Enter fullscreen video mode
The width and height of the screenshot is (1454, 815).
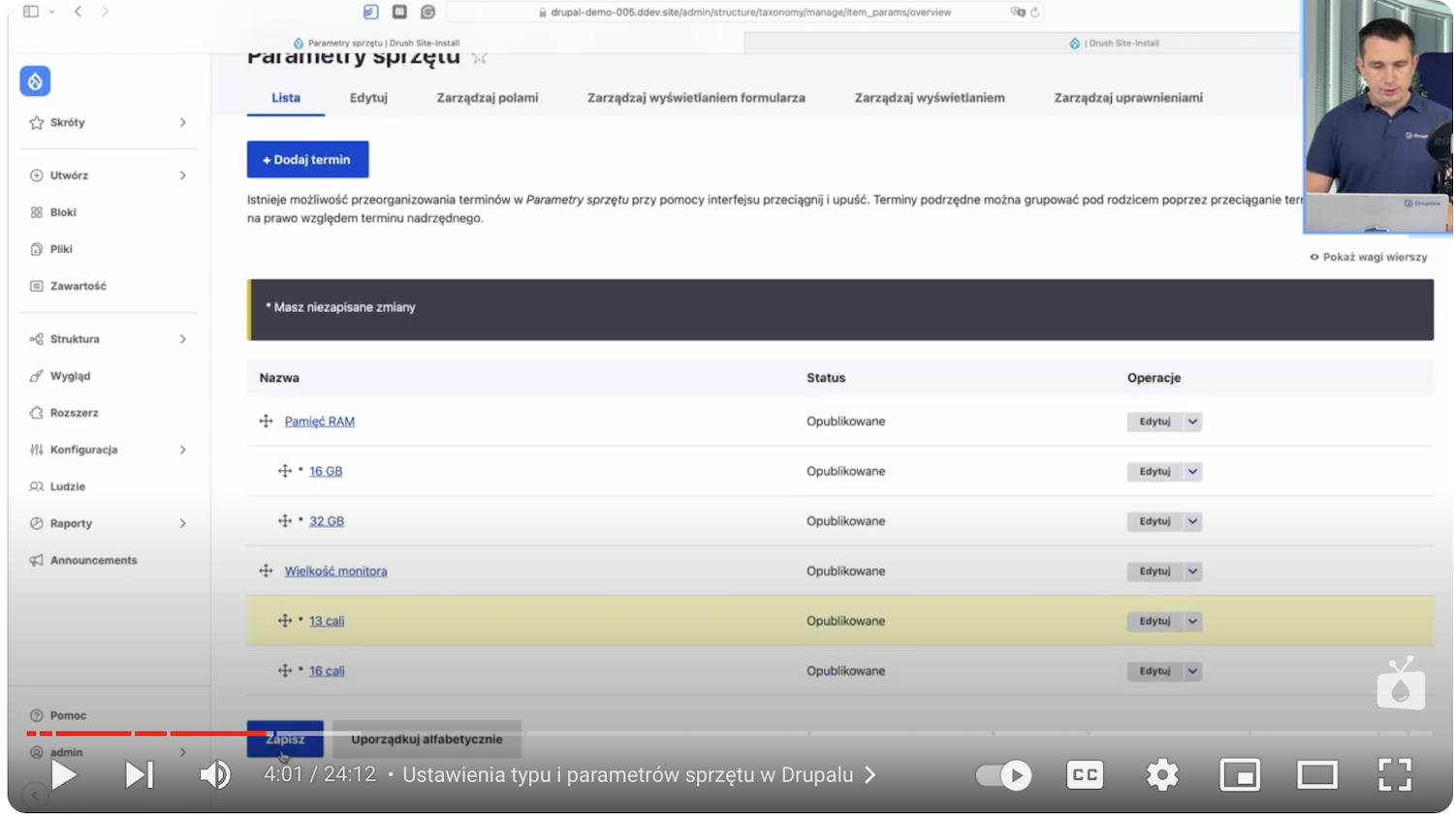coord(1395,775)
